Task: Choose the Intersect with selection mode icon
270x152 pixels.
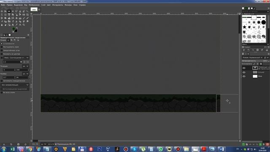Action: 18,40
